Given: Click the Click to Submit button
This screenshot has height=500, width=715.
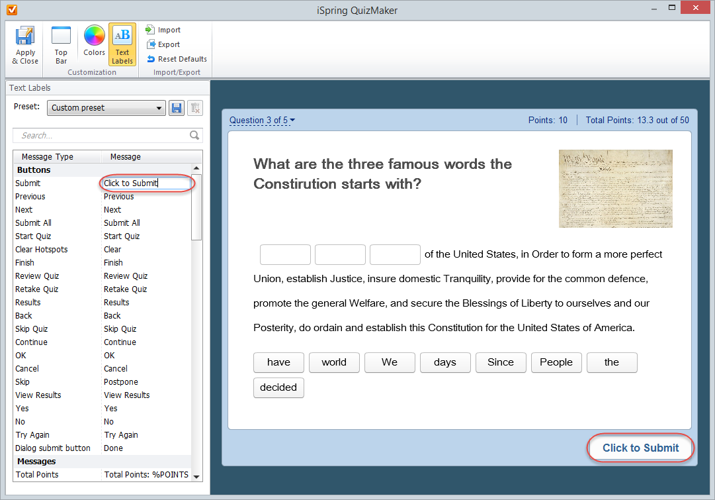Looking at the screenshot, I should click(640, 448).
